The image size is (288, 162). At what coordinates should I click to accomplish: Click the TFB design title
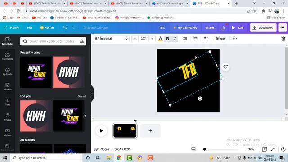click(x=162, y=28)
